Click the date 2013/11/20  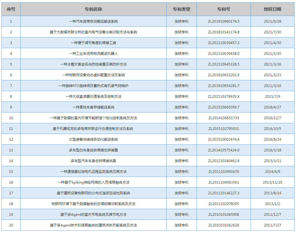pos(272,182)
